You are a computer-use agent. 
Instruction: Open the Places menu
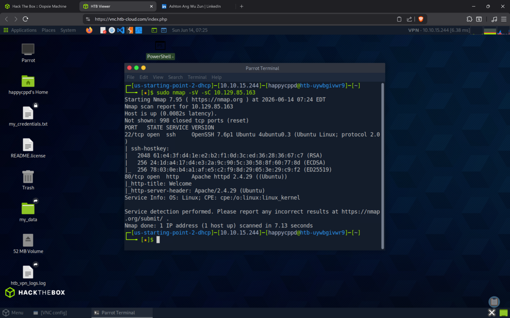pos(48,30)
